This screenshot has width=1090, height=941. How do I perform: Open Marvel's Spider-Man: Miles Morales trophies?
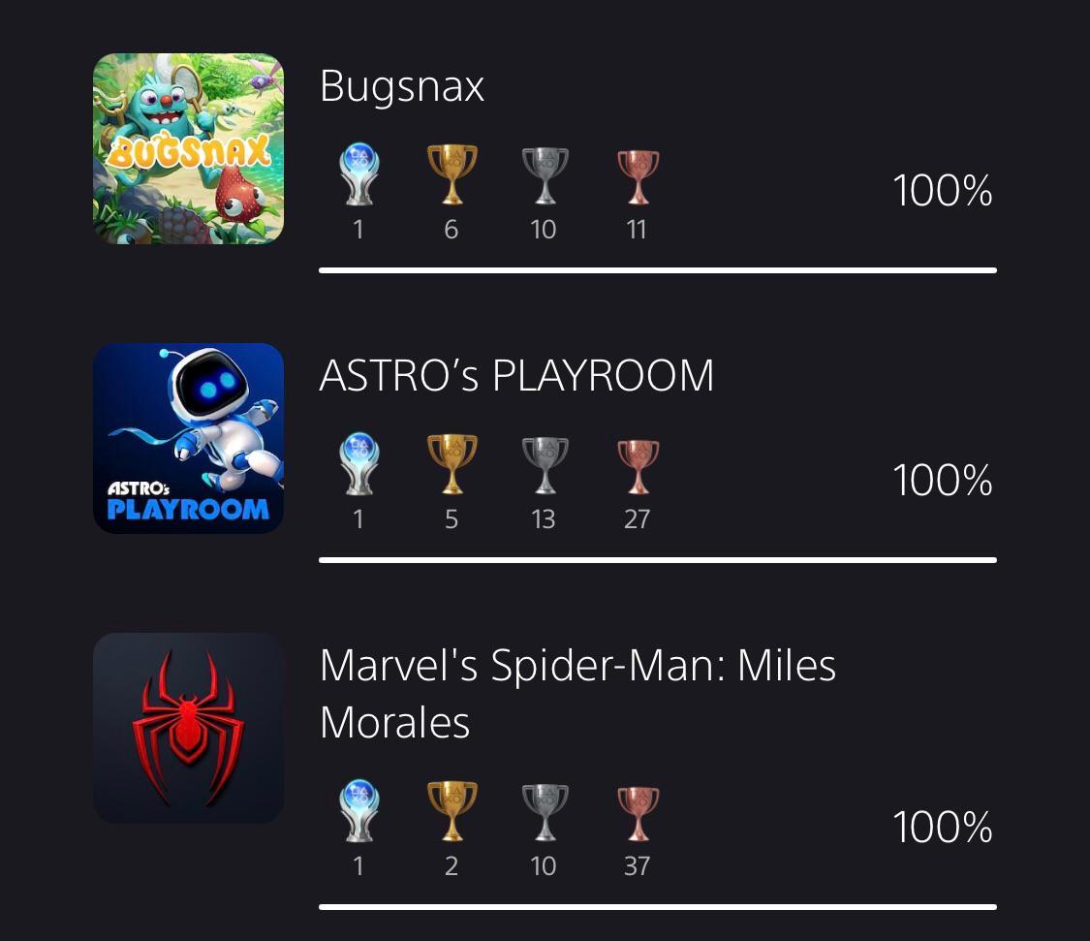(578, 690)
